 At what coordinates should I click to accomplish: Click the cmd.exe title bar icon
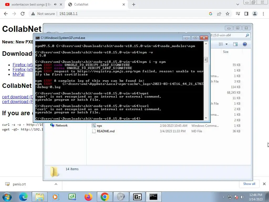pos(37,38)
